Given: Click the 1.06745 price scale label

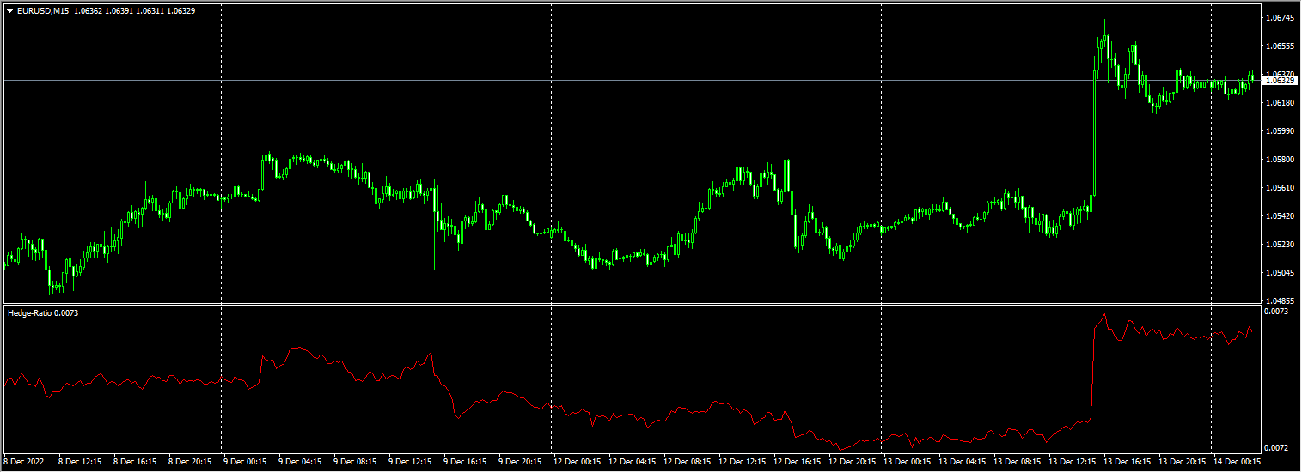Looking at the screenshot, I should pos(1281,17).
